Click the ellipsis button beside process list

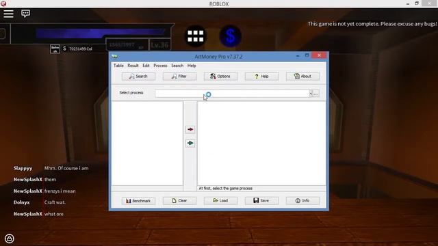coord(315,94)
